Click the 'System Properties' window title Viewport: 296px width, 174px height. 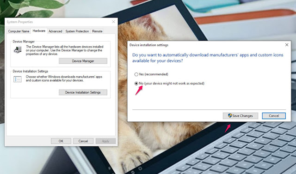[x=19, y=22]
